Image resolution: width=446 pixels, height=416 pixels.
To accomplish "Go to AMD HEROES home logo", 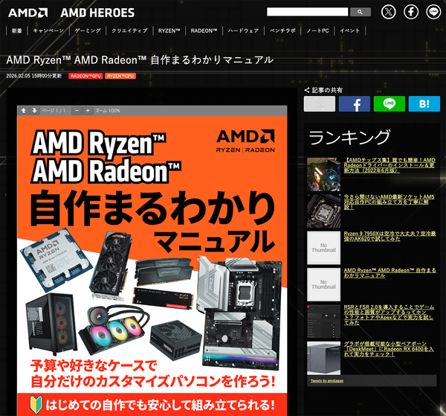I will coord(97,13).
